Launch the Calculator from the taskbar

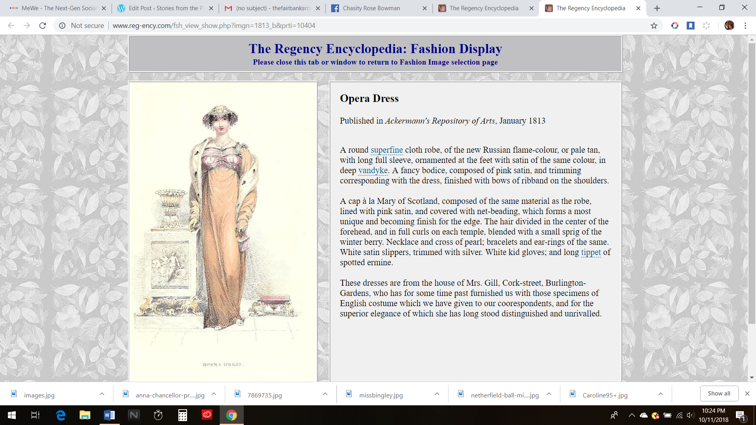coord(182,415)
